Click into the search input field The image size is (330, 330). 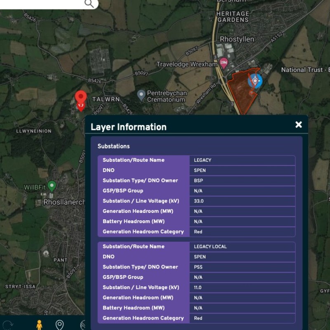pyautogui.click(x=42, y=4)
